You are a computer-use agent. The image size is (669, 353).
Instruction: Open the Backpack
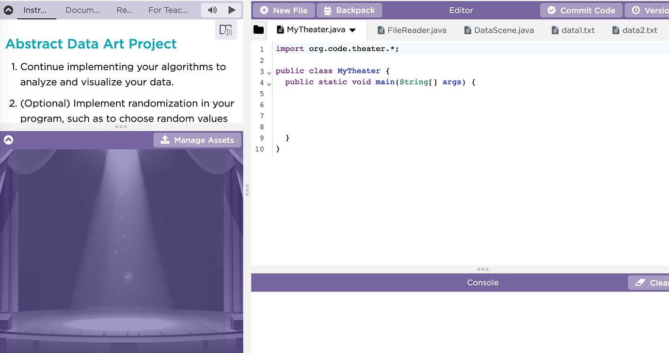coord(349,10)
